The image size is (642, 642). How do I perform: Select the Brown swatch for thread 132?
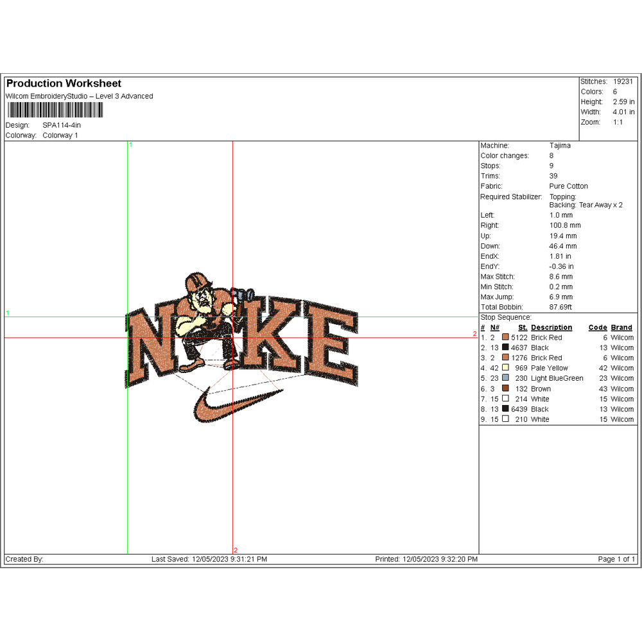(x=505, y=389)
